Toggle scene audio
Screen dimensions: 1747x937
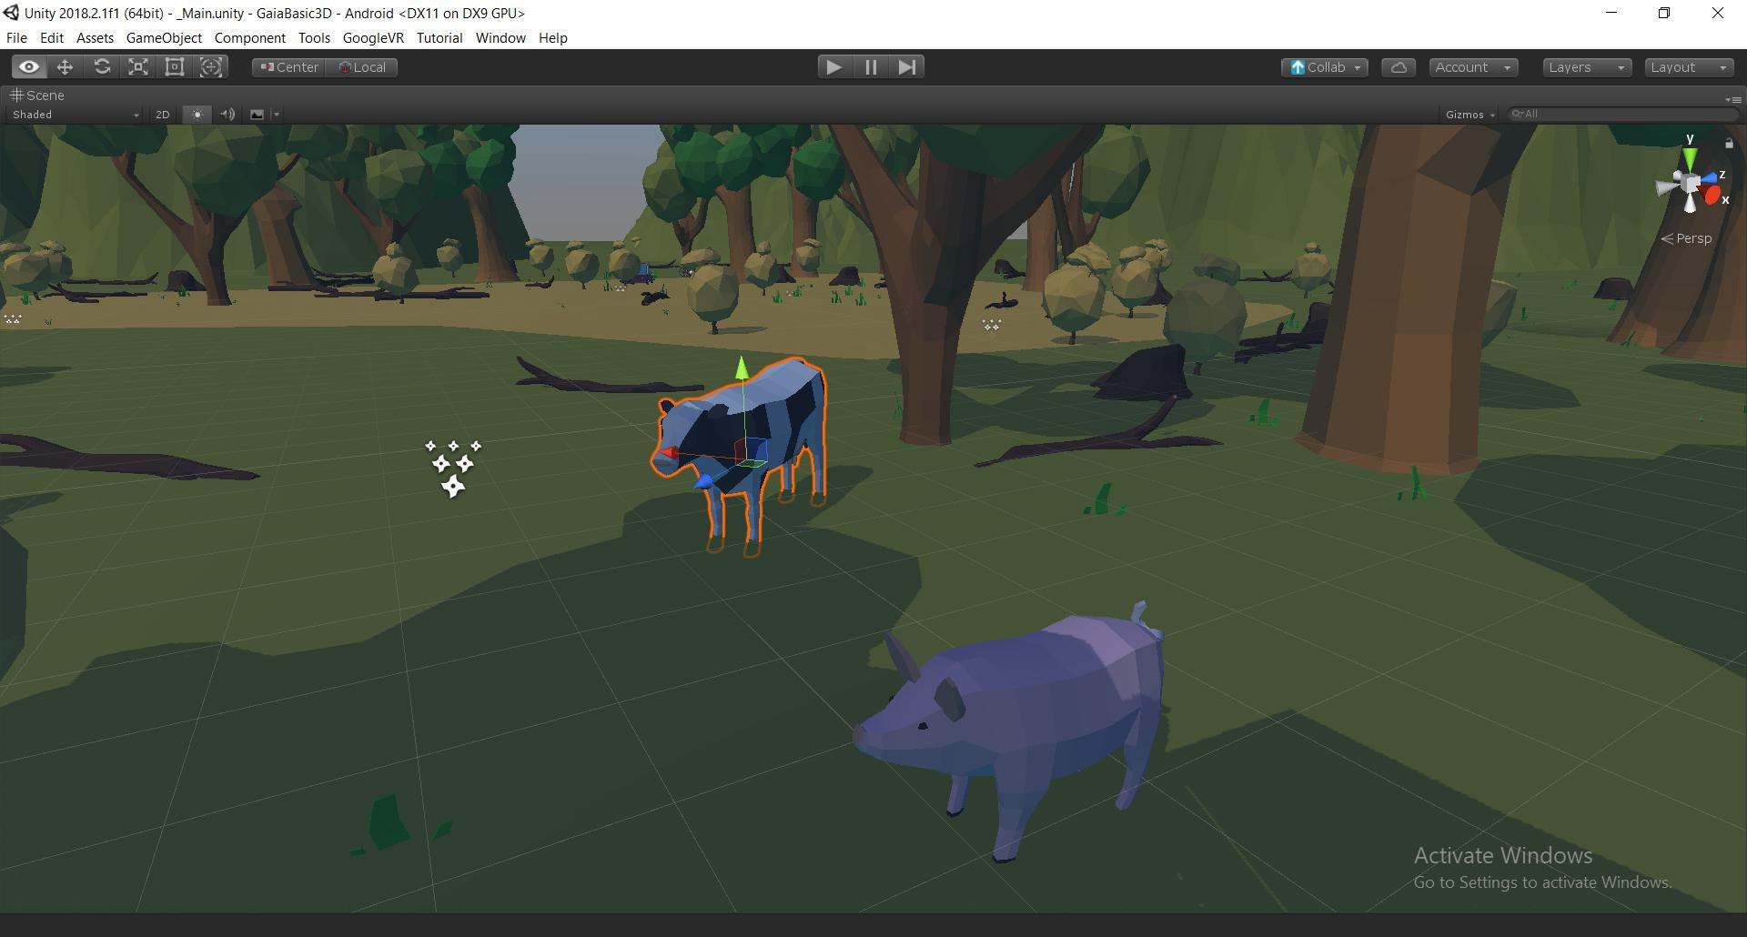click(x=227, y=115)
